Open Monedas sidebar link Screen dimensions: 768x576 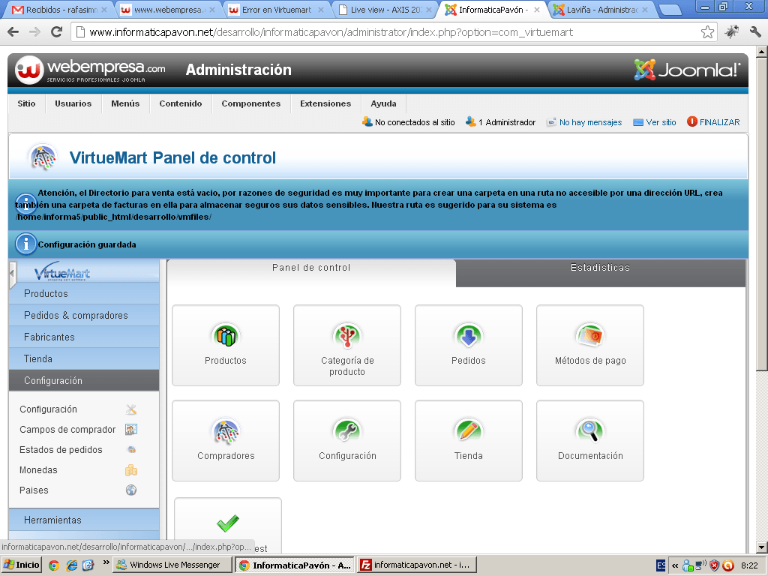coord(39,470)
